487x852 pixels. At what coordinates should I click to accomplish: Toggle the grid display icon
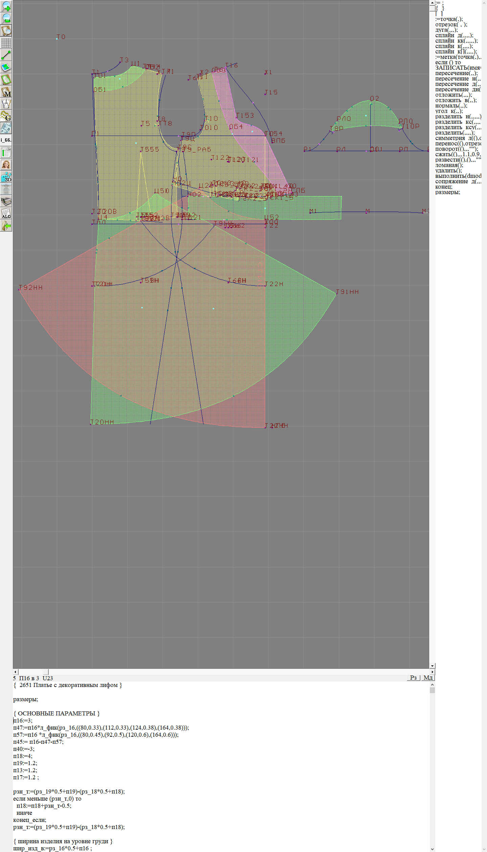coord(6,43)
